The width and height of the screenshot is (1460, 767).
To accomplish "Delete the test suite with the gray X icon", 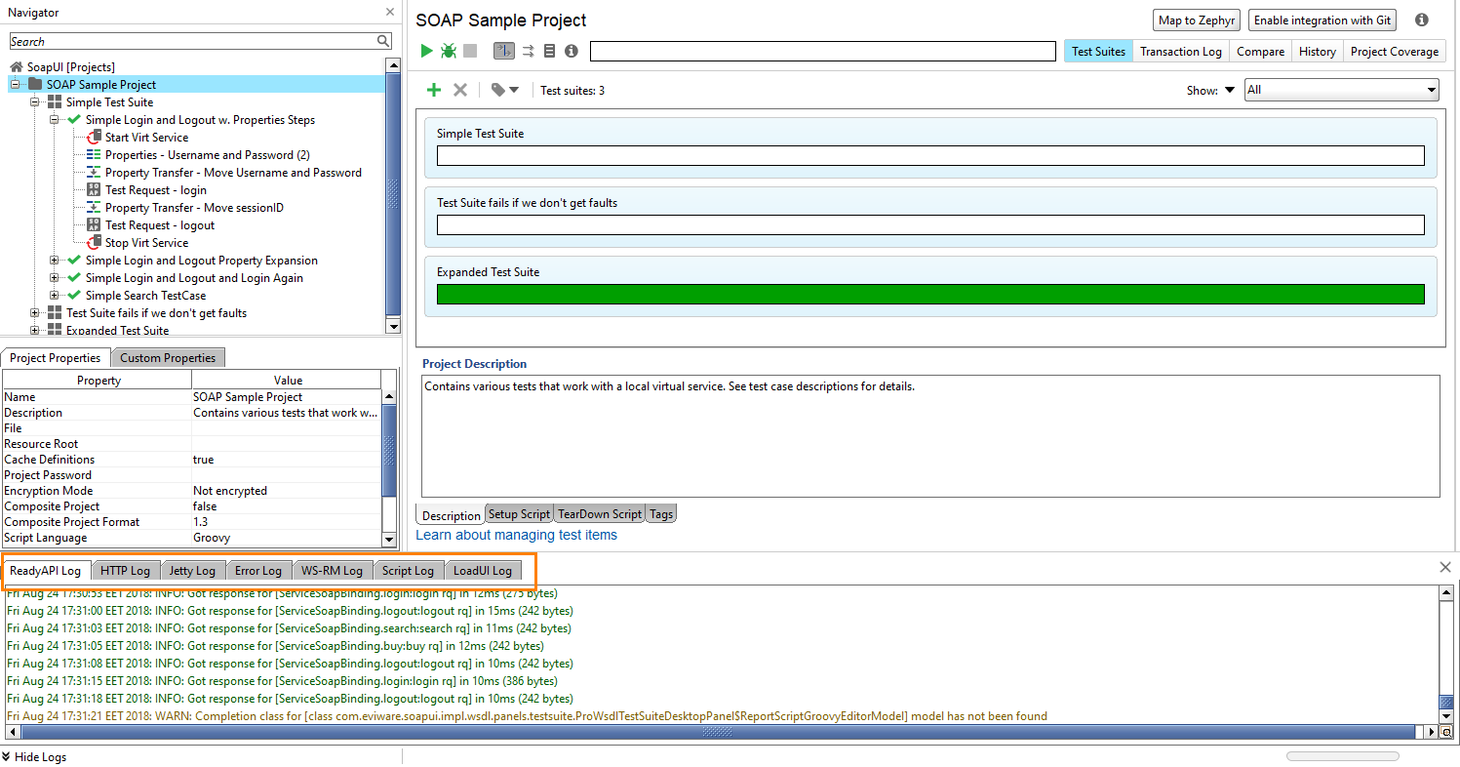I will [460, 90].
